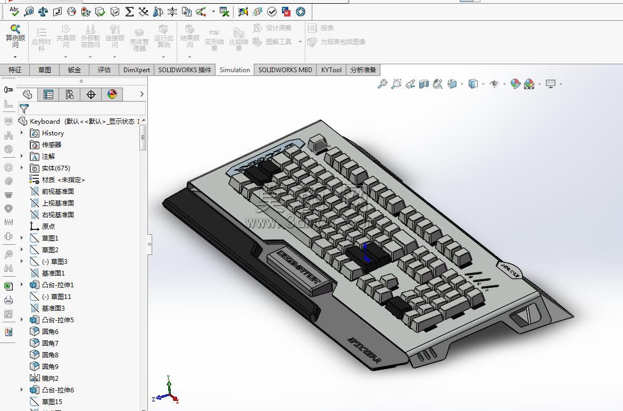Open the DisplayManager color wheel tab
Screen dimensions: 623x411
(112, 95)
